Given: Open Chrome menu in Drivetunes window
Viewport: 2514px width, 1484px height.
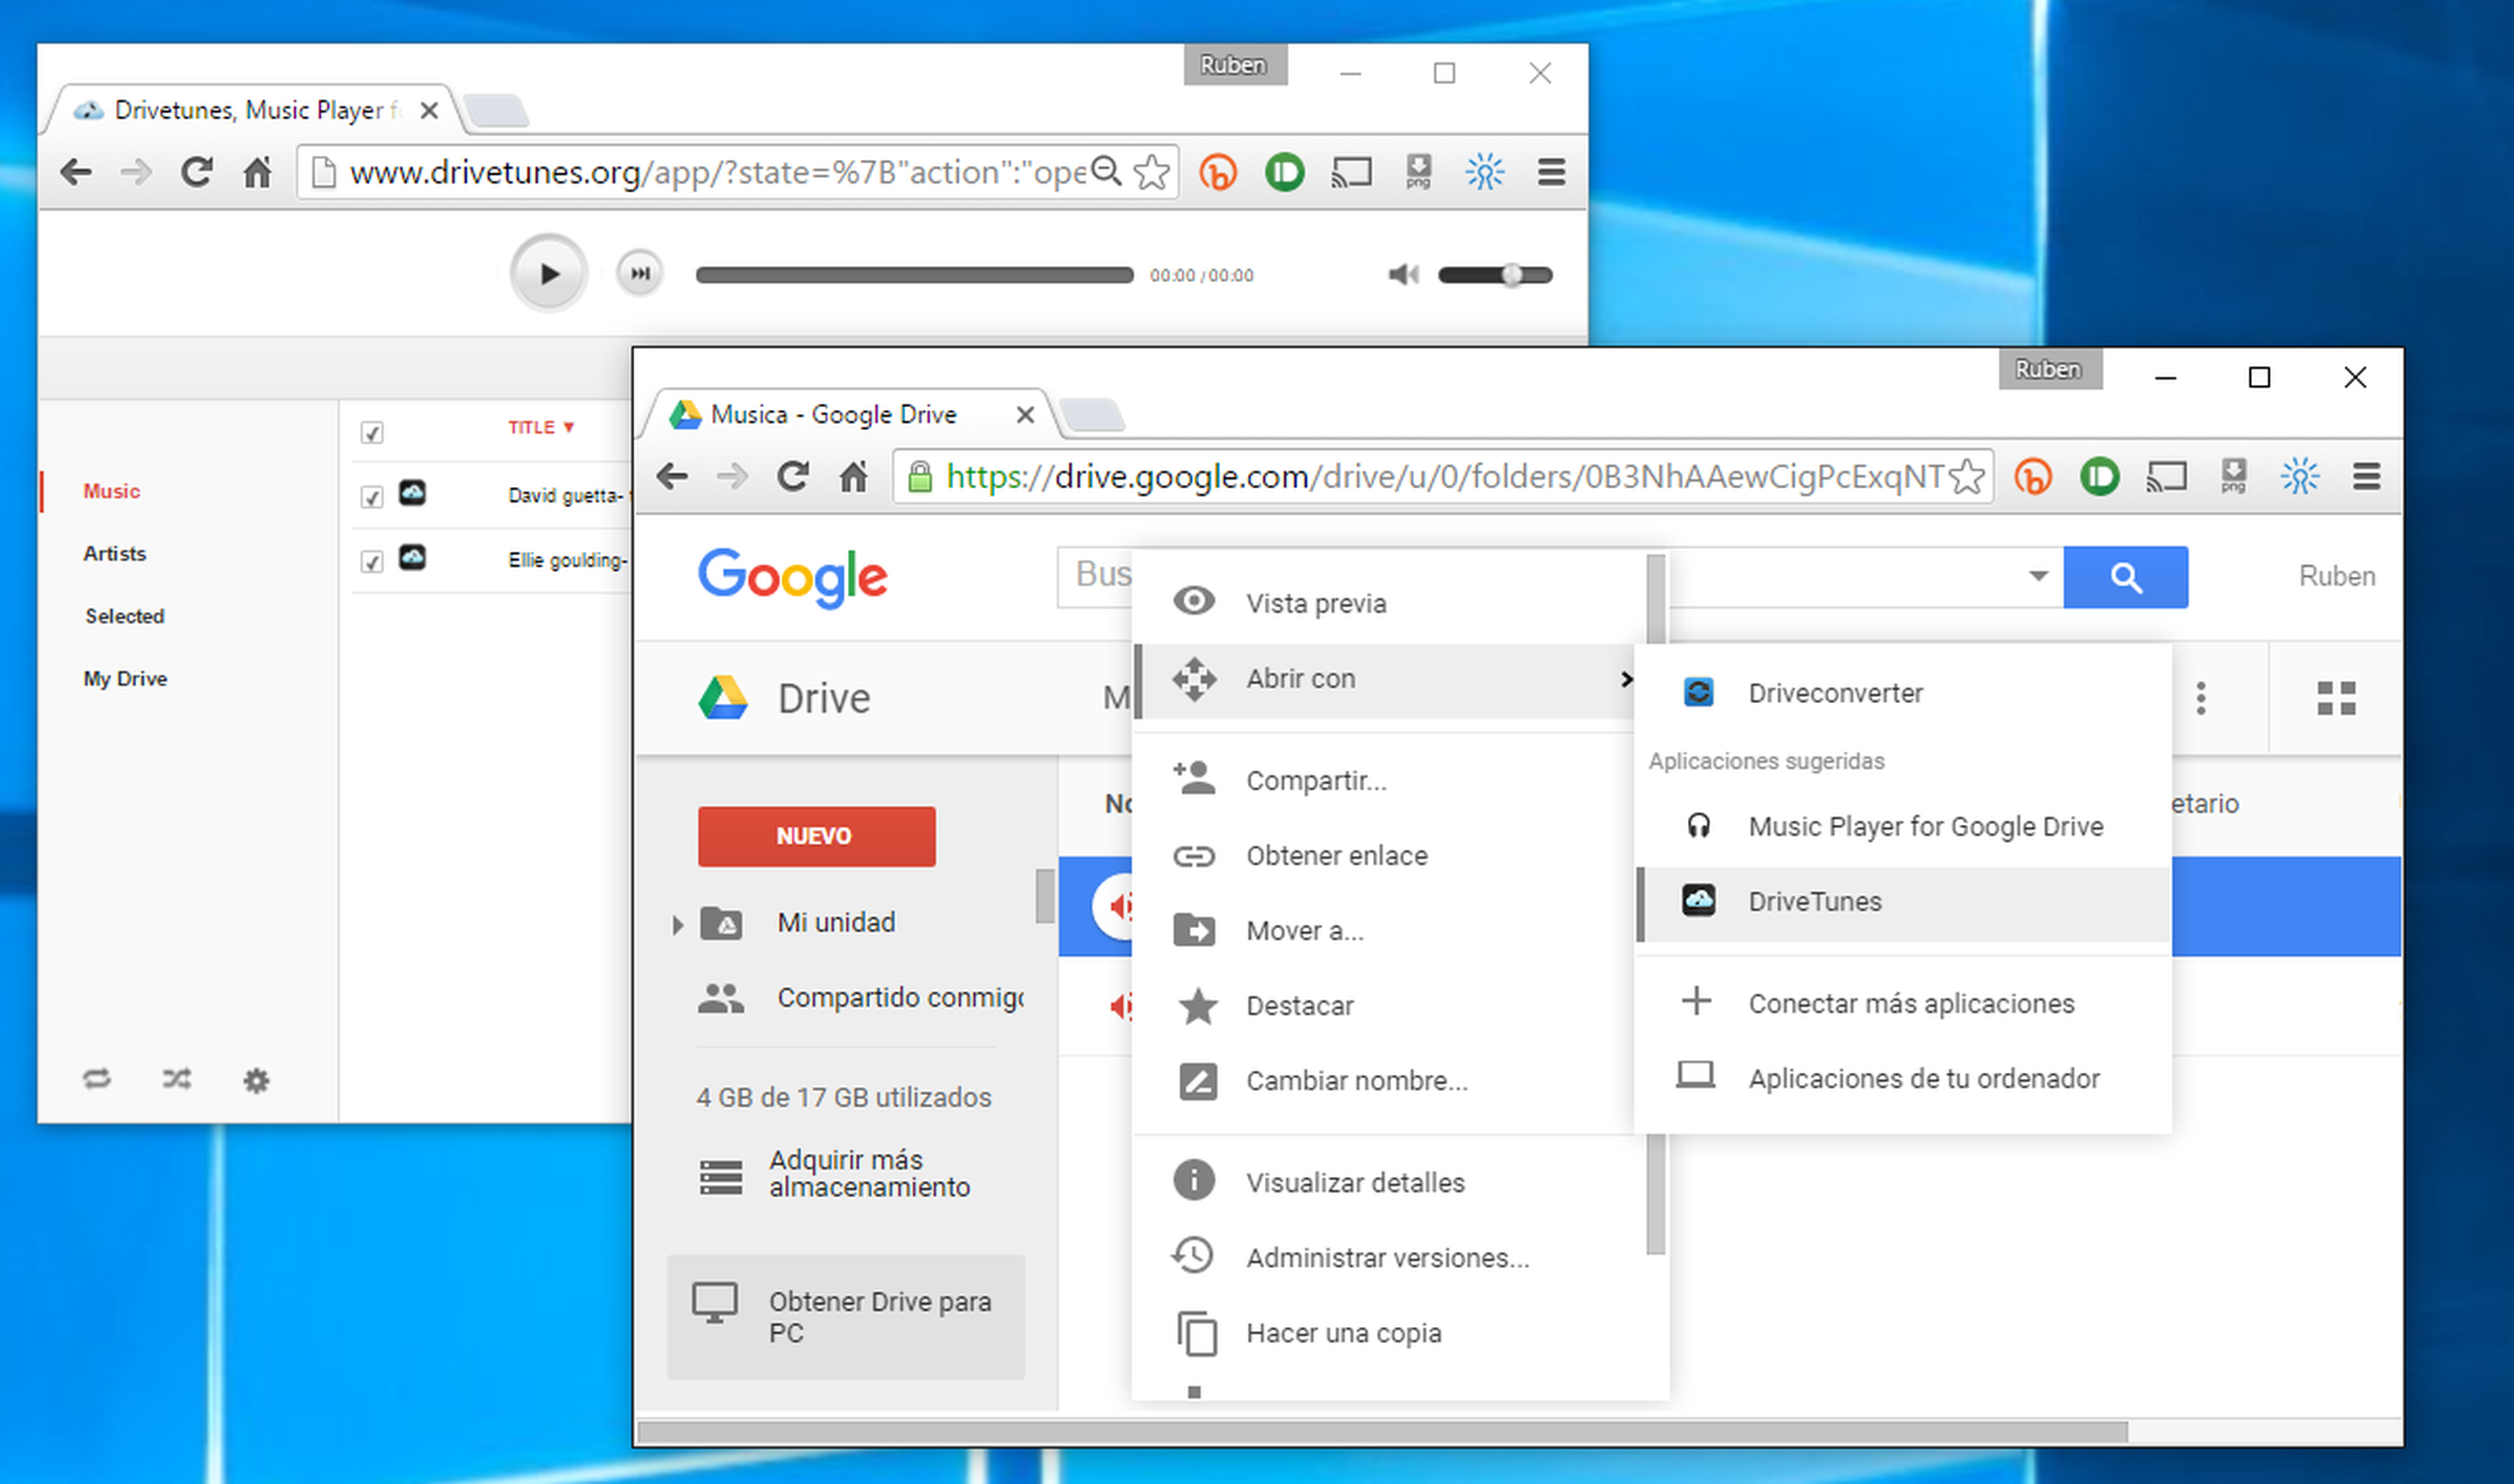Looking at the screenshot, I should tap(1551, 173).
